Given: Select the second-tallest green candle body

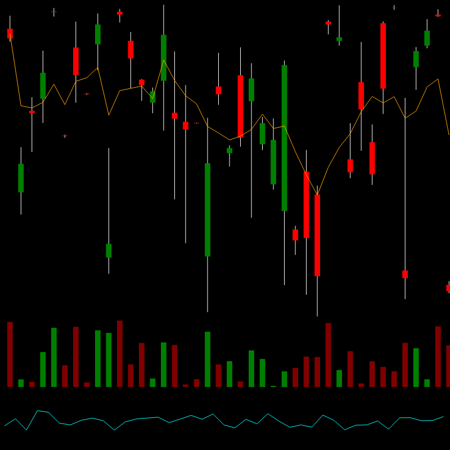Looking at the screenshot, I should click(208, 209).
